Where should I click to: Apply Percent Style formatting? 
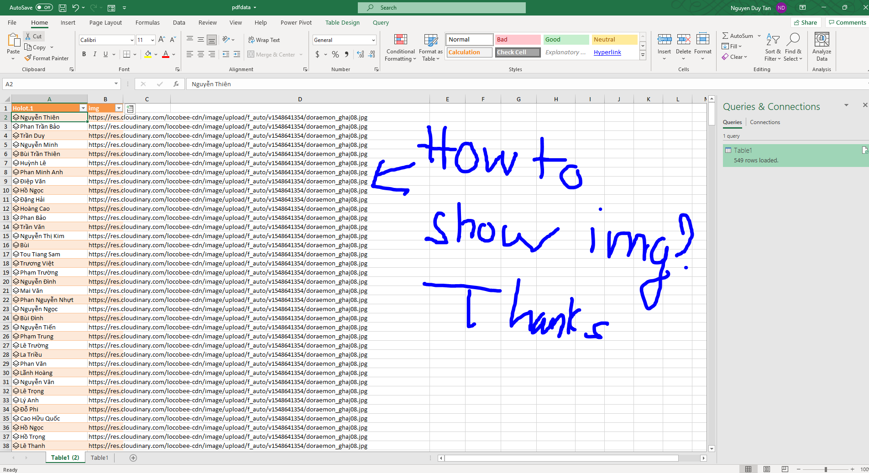tap(335, 54)
